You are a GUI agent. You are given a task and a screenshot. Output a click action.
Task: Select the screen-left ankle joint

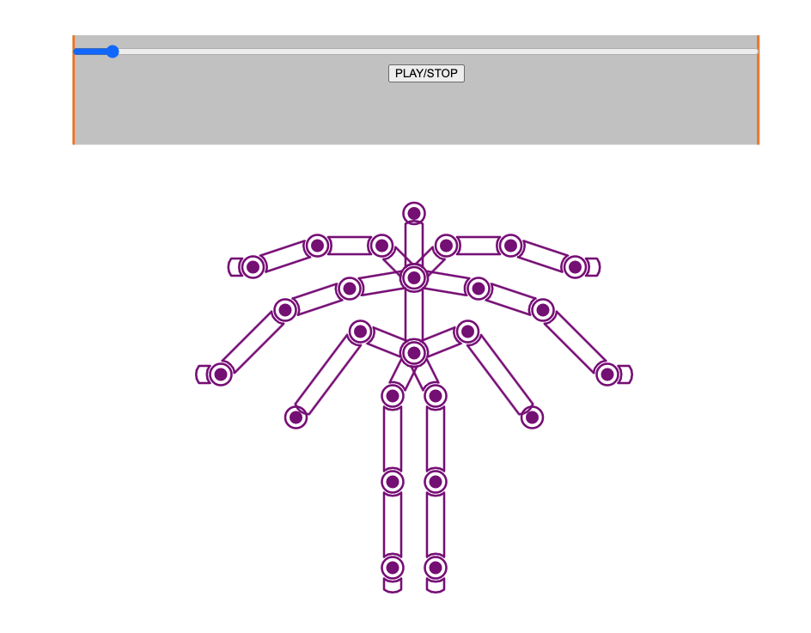(393, 568)
